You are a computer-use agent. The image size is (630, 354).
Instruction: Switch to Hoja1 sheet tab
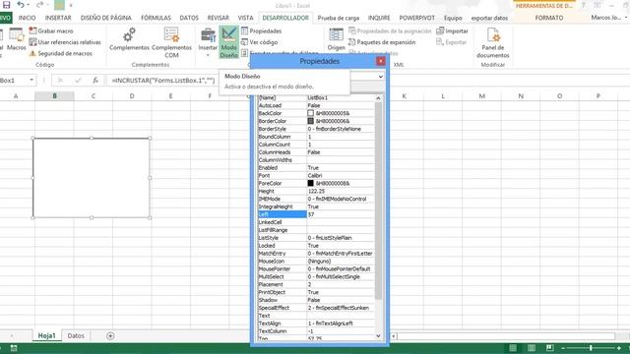click(46, 335)
